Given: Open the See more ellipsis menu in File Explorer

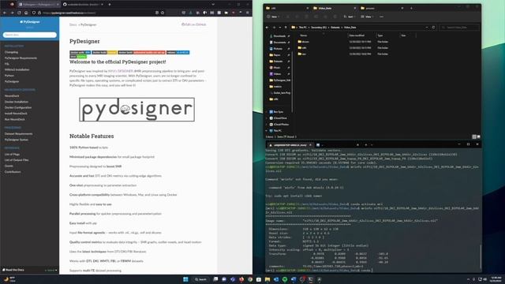Looking at the screenshot, I should click(381, 17).
